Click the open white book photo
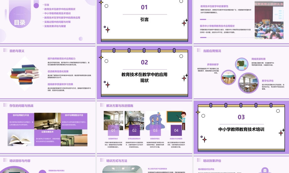Screen dimensions: 289x173 (x=21, y=138)
